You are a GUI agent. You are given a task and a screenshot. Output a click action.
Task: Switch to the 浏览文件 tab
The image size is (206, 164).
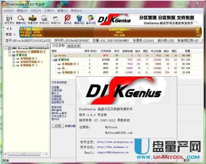74,46
